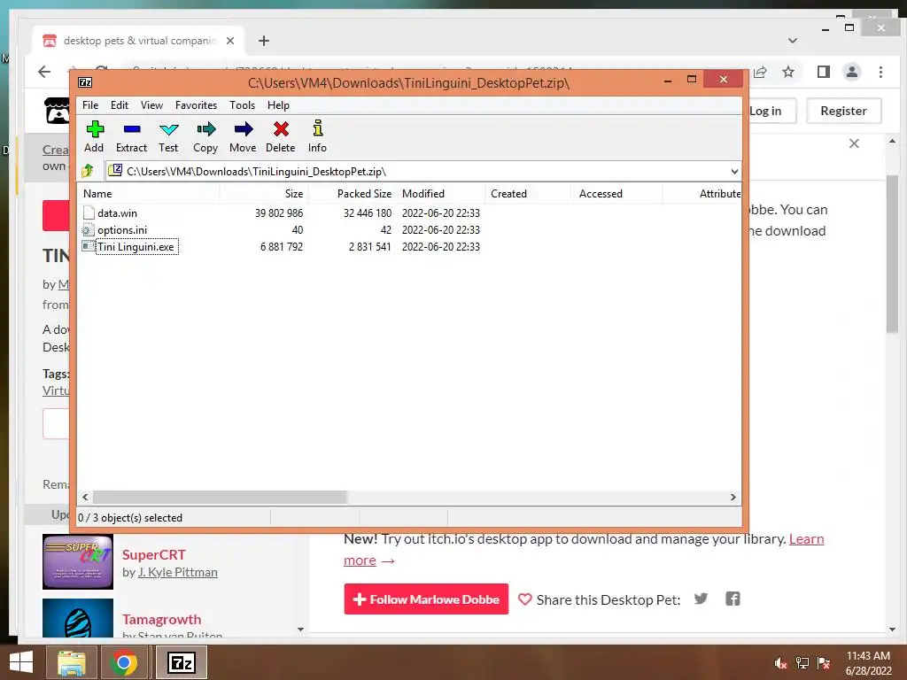Click the Add toolbar icon in 7-Zip
The image size is (907, 680).
(95, 129)
